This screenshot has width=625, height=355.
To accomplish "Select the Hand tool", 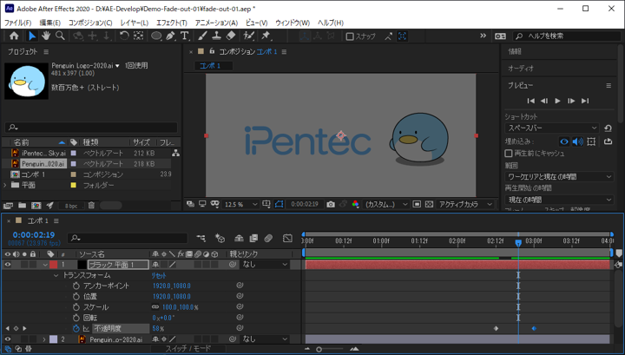I will point(46,36).
